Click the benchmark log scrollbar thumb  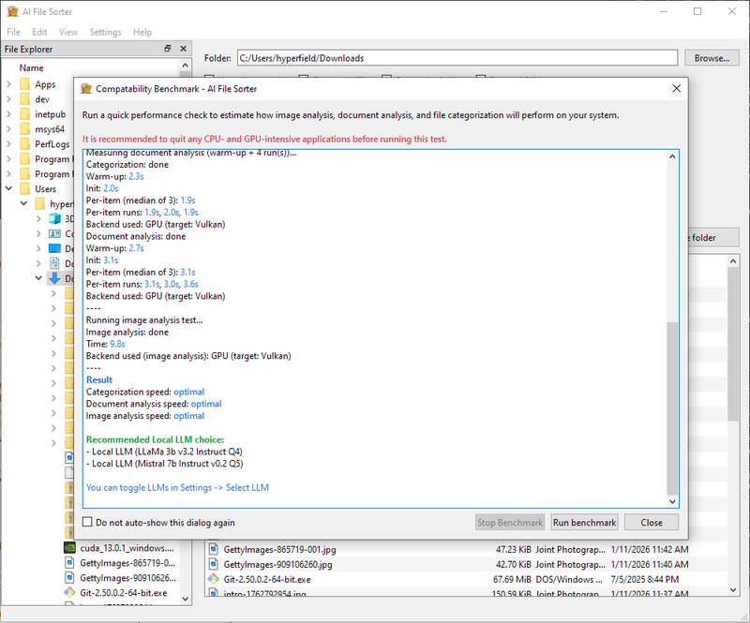tap(672, 408)
